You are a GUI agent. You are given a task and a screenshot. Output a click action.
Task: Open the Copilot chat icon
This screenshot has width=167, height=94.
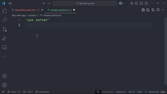(x=121, y=3)
